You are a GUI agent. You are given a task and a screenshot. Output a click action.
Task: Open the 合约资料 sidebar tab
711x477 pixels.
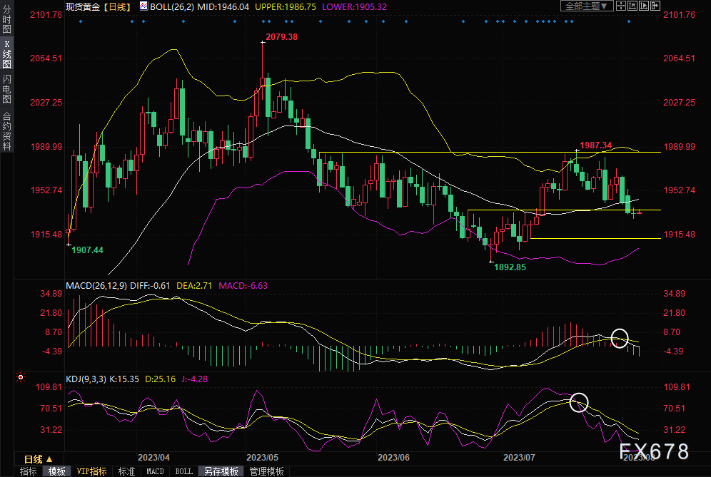tap(6, 131)
